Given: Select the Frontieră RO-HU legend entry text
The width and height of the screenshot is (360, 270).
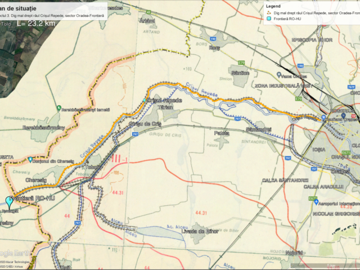Looking at the screenshot, I should (287, 19).
